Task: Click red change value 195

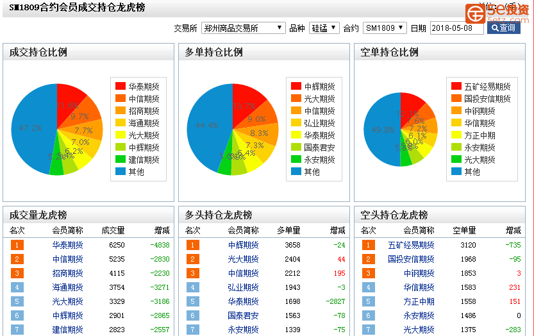Action: (340, 273)
